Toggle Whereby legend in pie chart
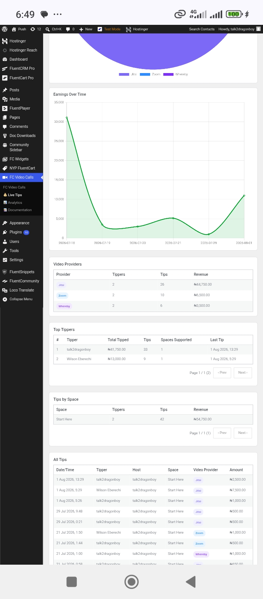Image resolution: width=263 pixels, height=599 pixels. (x=176, y=74)
